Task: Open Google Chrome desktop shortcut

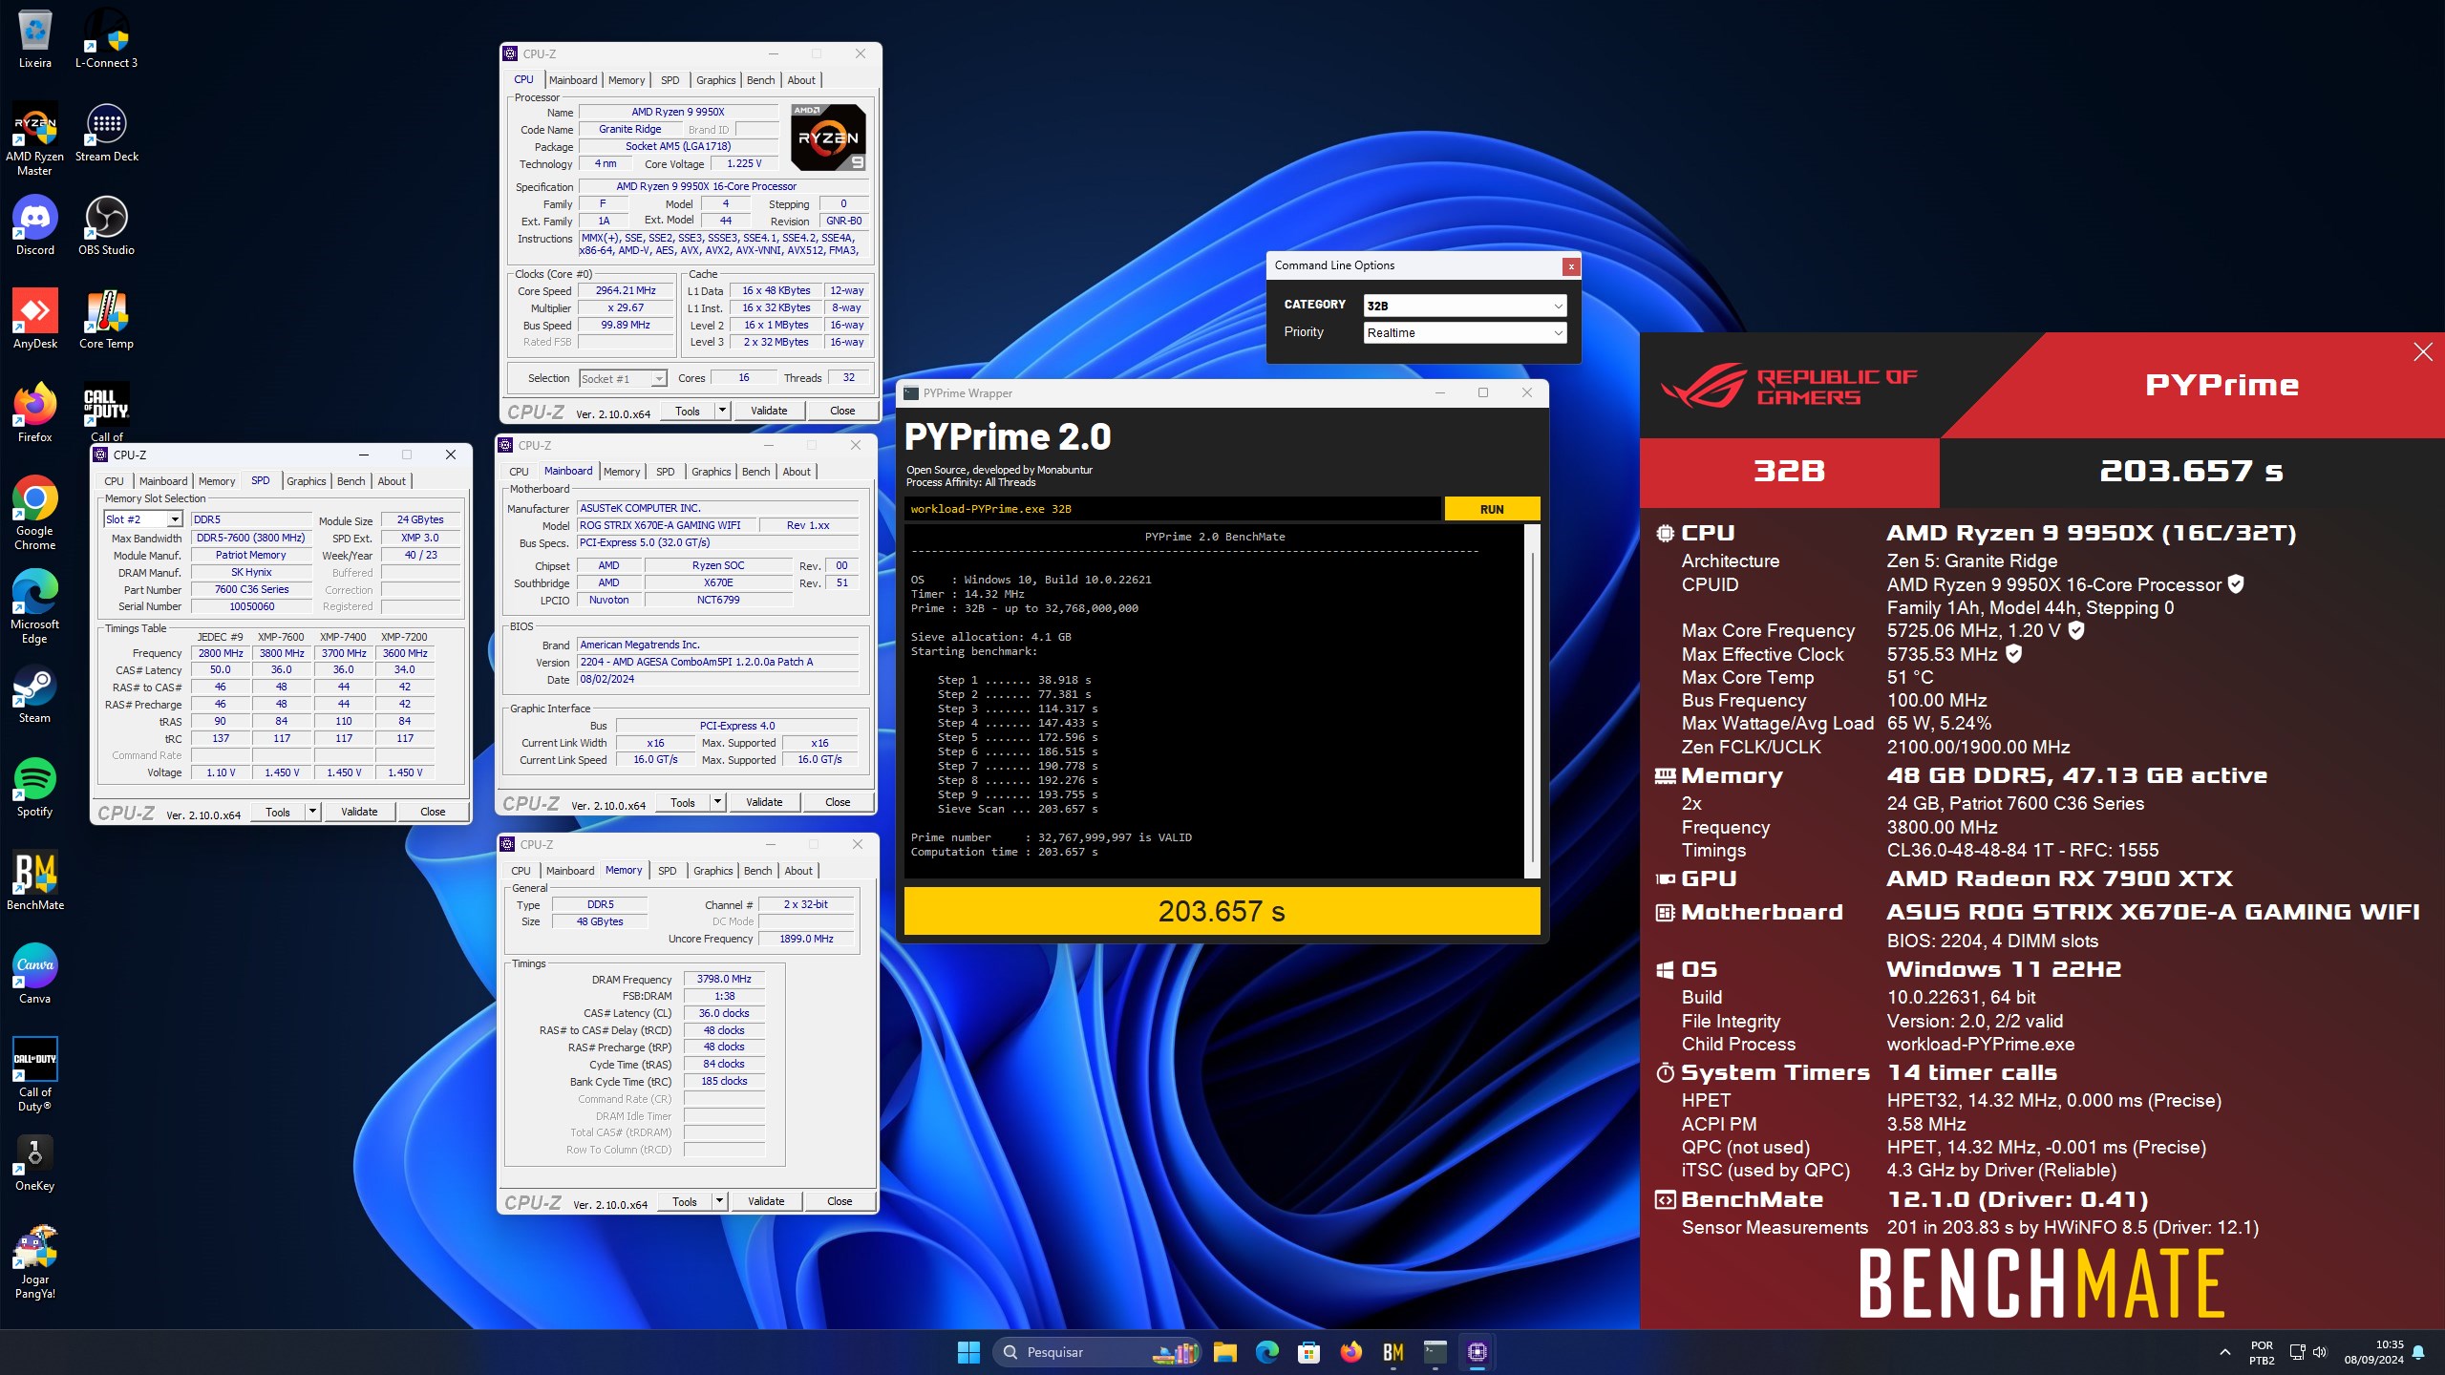Action: click(x=34, y=513)
